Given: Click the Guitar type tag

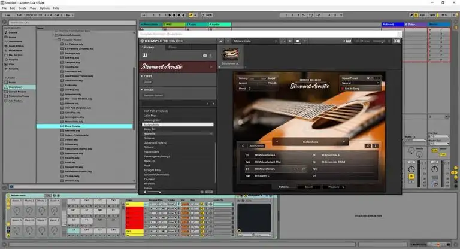Looking at the screenshot, I should pyautogui.click(x=147, y=82).
